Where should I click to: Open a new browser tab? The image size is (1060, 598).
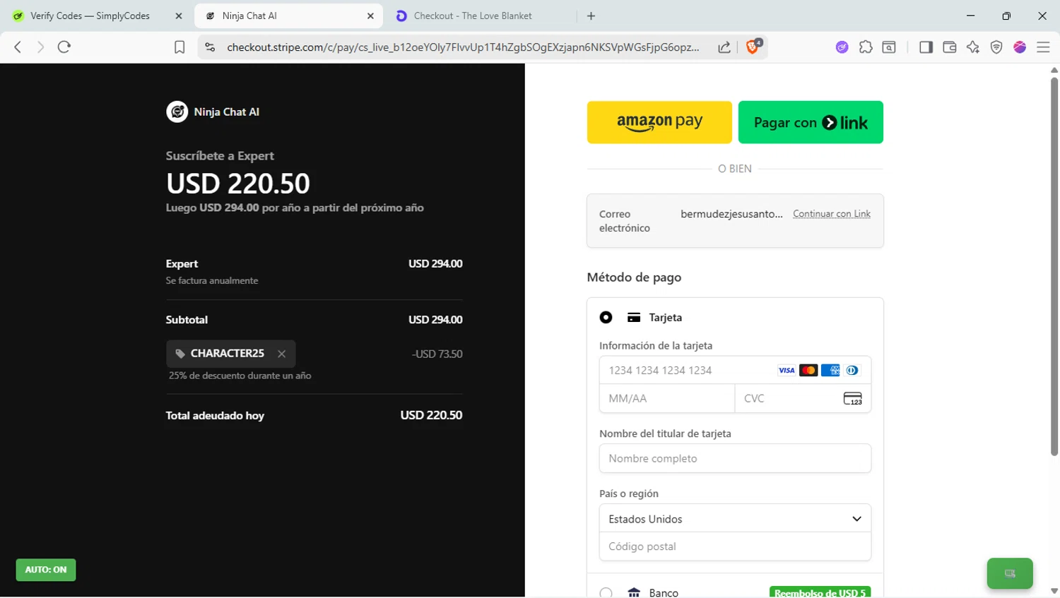click(591, 16)
